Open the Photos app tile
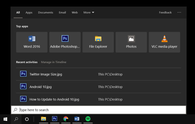Image resolution: width=195 pixels, height=124 pixels. (131, 42)
